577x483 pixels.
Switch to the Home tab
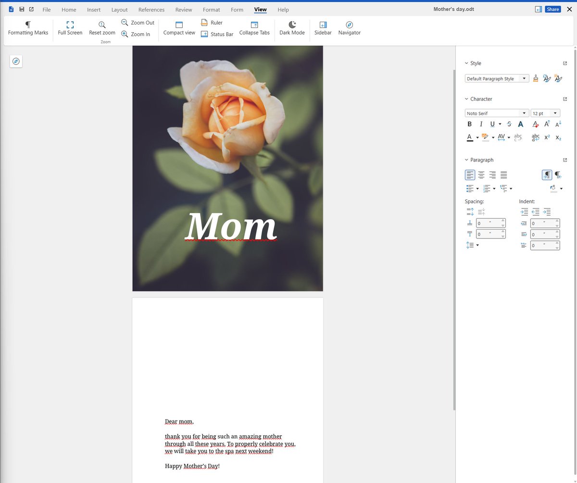(x=69, y=10)
